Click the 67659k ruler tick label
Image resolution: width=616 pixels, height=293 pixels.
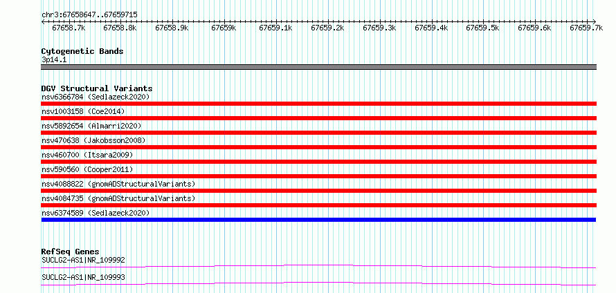click(x=224, y=28)
